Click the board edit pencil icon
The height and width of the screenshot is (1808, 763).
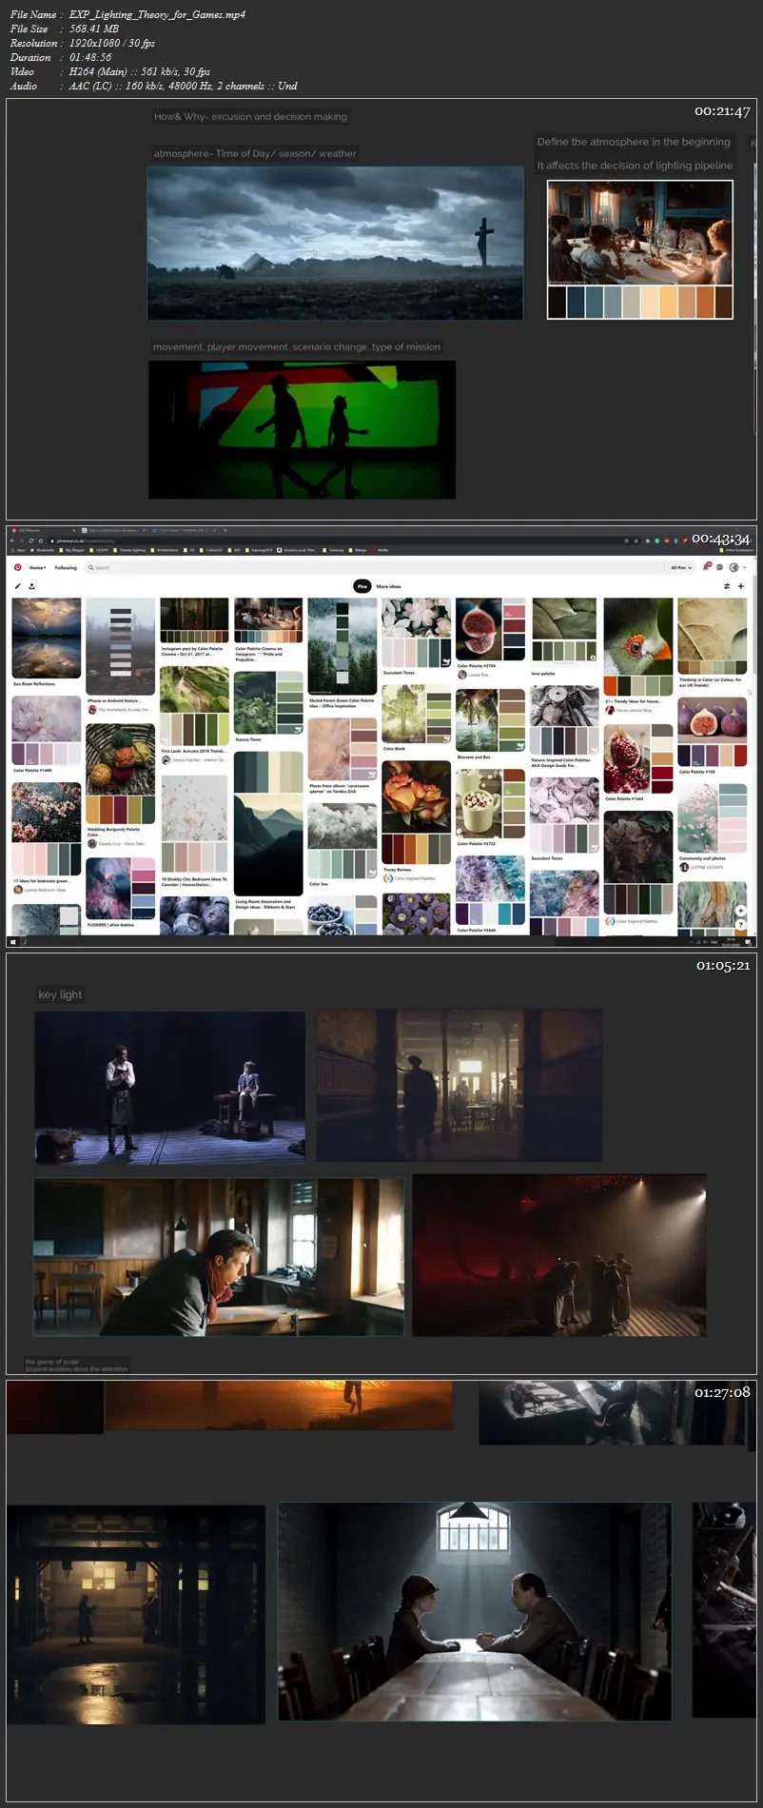click(17, 586)
